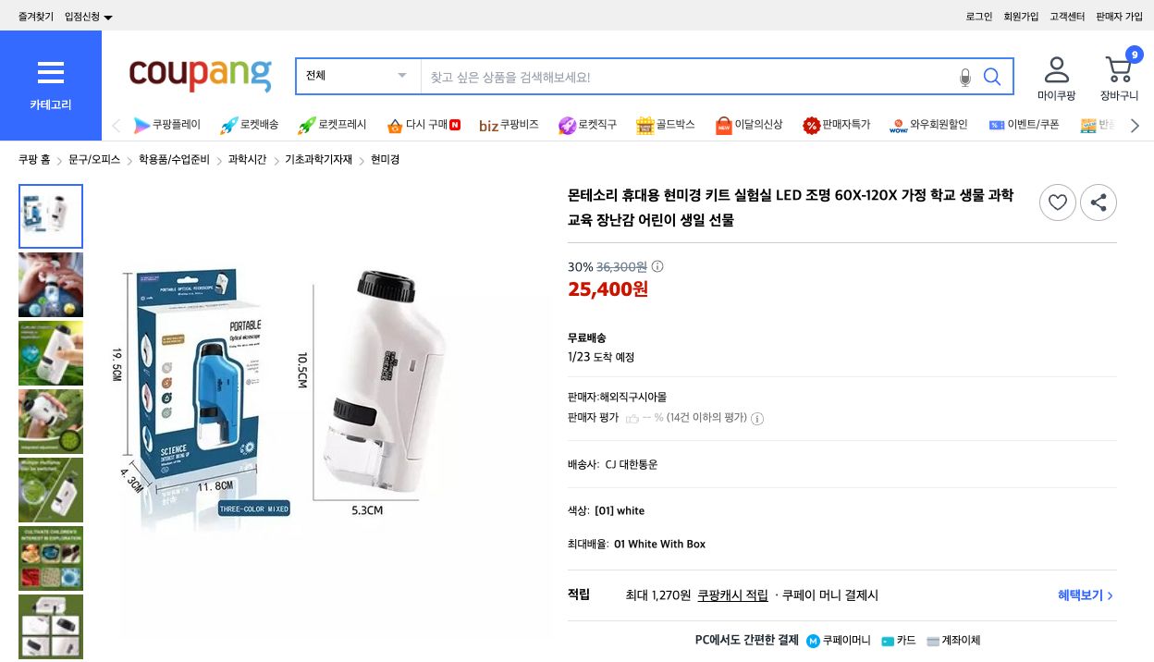The height and width of the screenshot is (662, 1154).
Task: Click the 로켓직구 overseas shipping icon
Action: point(567,125)
